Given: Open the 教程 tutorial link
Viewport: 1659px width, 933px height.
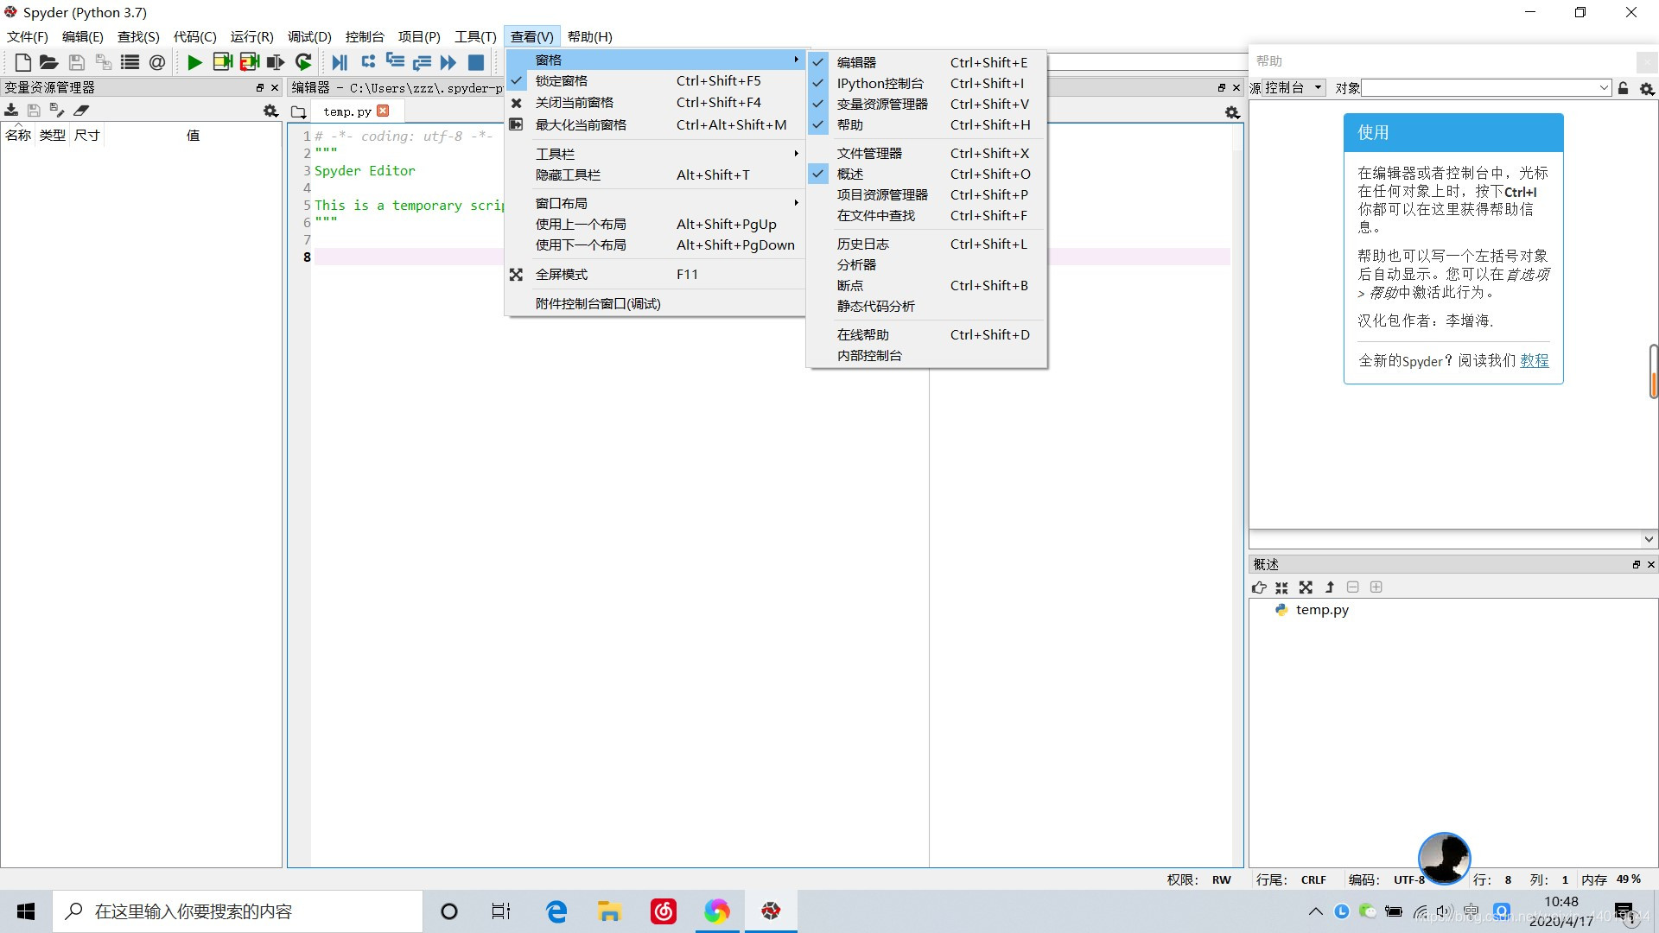Looking at the screenshot, I should click(x=1534, y=360).
